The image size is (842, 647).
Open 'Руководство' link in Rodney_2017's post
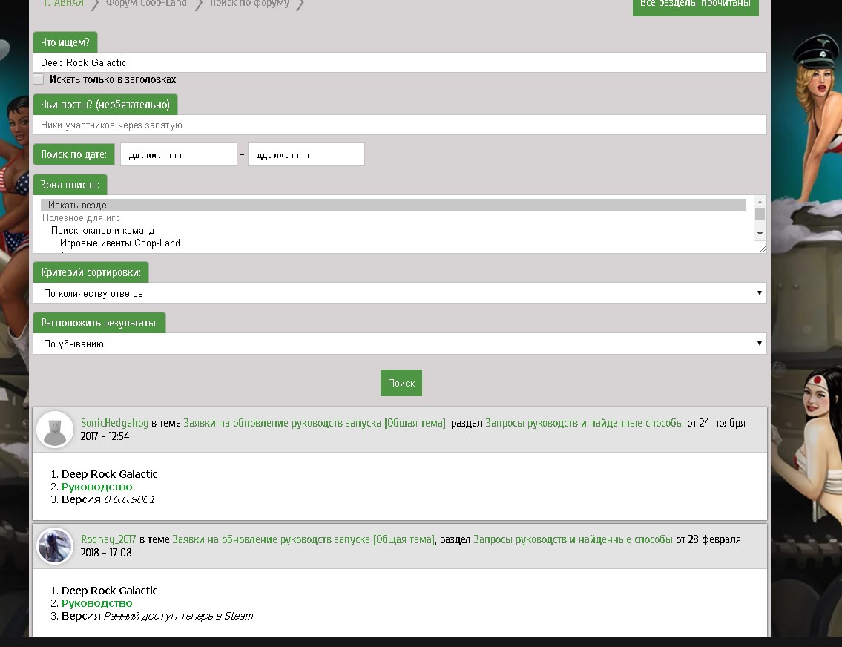tap(96, 603)
